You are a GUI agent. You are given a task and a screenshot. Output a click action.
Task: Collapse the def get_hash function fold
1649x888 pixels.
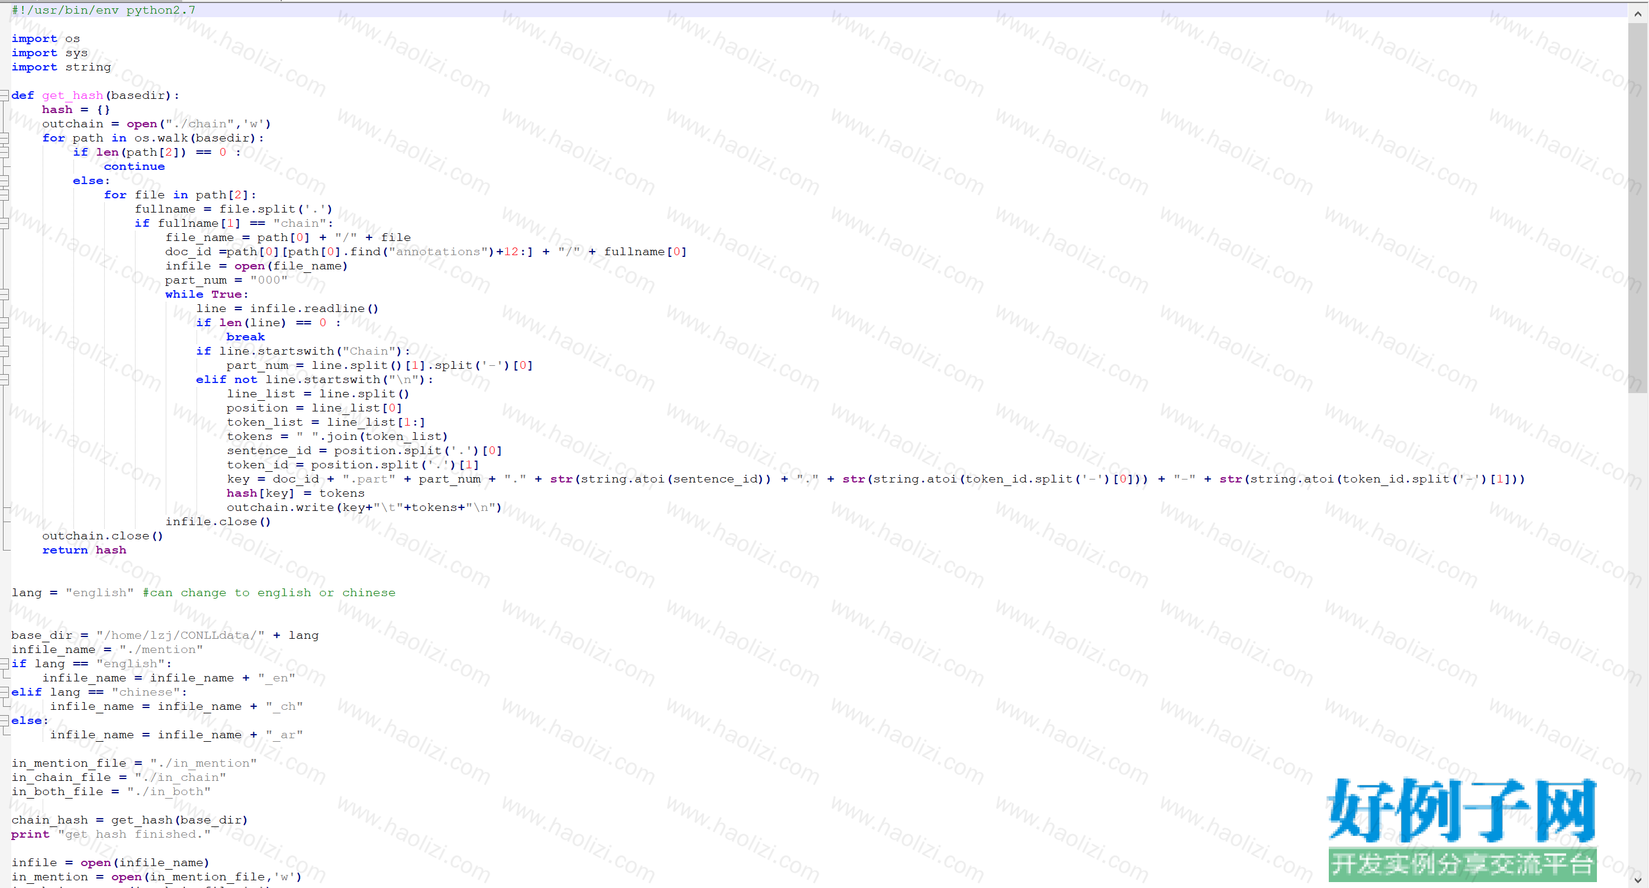pos(5,95)
